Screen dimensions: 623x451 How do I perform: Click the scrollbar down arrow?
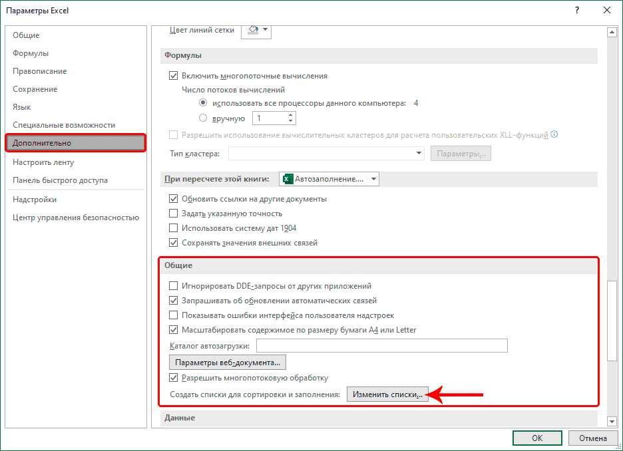coord(612,421)
